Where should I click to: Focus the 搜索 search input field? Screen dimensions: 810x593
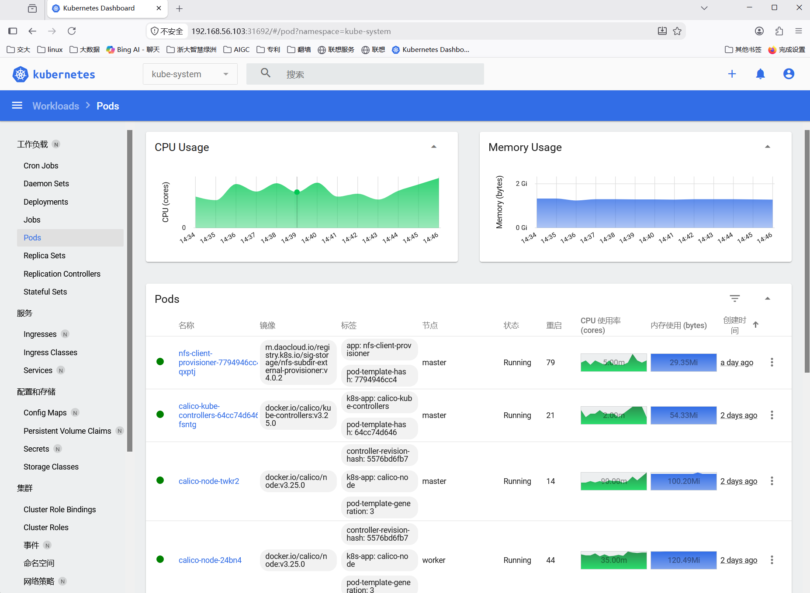365,74
